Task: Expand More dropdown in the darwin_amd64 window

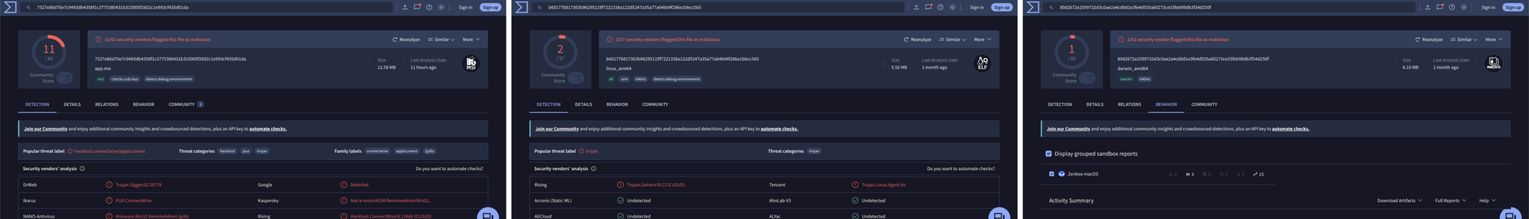Action: [1494, 39]
